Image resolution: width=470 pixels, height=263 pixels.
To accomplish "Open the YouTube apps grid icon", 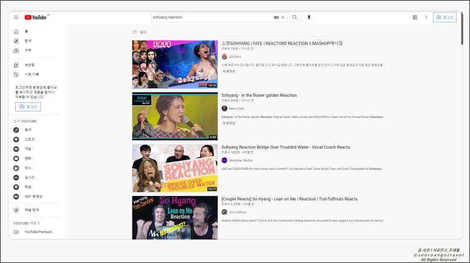I will coord(415,18).
